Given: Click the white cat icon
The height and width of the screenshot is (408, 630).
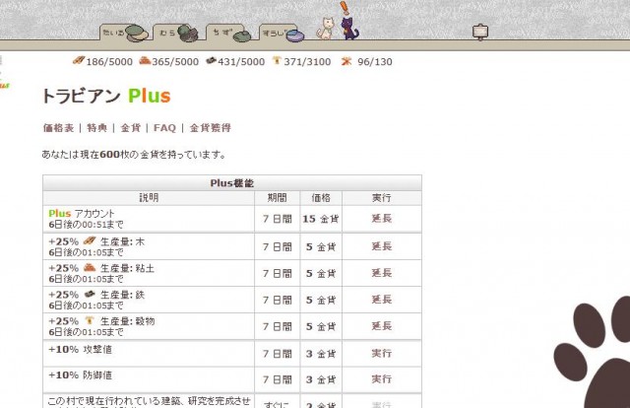Looking at the screenshot, I should point(326,29).
